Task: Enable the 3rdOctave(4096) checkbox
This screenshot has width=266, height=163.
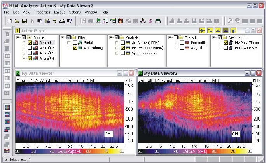Action: coord(123,42)
